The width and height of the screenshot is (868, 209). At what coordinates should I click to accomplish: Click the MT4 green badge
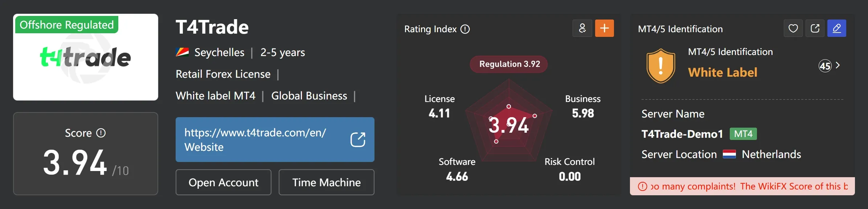click(743, 134)
